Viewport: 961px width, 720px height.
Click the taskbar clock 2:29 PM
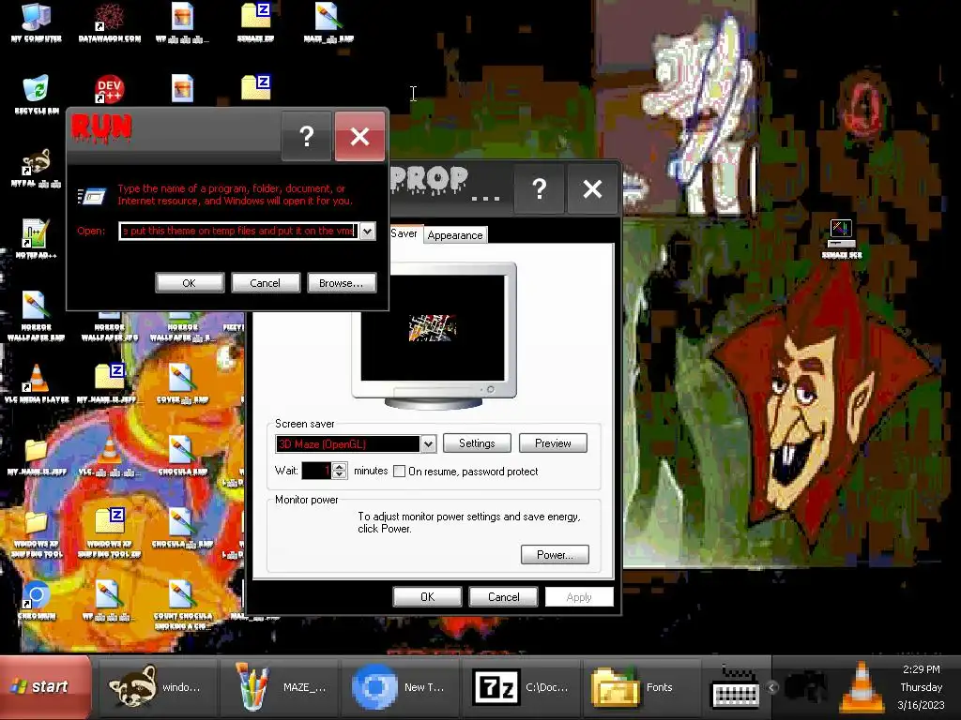922,669
